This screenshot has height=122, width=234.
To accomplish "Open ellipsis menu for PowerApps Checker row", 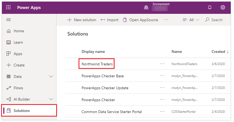I will (162, 99).
